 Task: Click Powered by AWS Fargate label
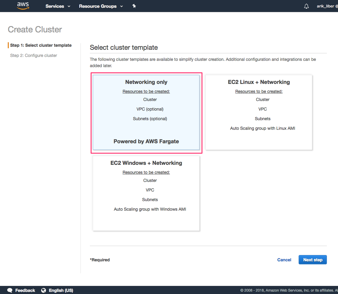tap(146, 141)
